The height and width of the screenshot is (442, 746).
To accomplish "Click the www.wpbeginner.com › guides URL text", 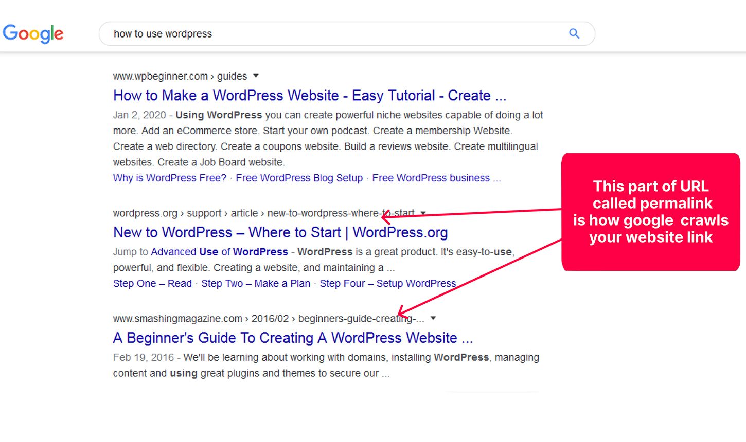I will tap(180, 77).
